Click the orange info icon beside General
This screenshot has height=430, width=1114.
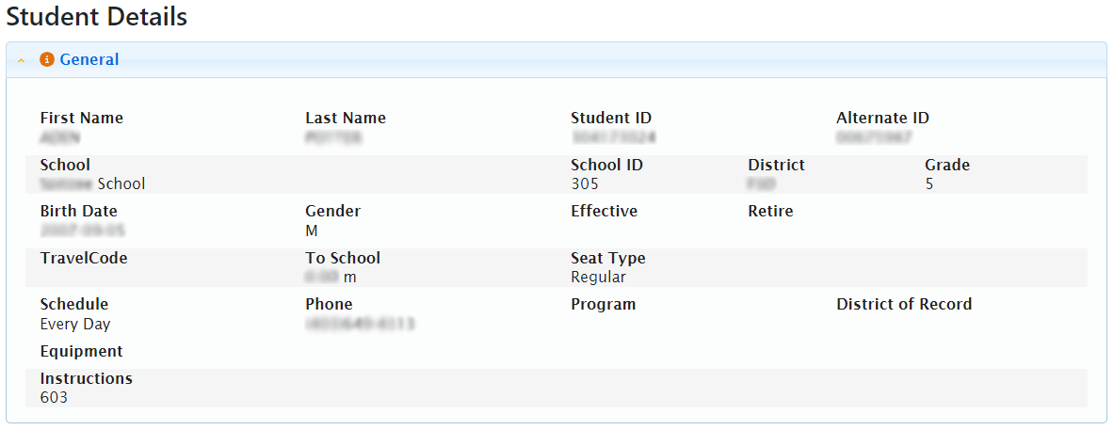[47, 60]
